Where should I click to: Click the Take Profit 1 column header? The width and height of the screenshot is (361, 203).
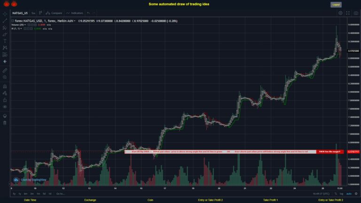point(271,200)
